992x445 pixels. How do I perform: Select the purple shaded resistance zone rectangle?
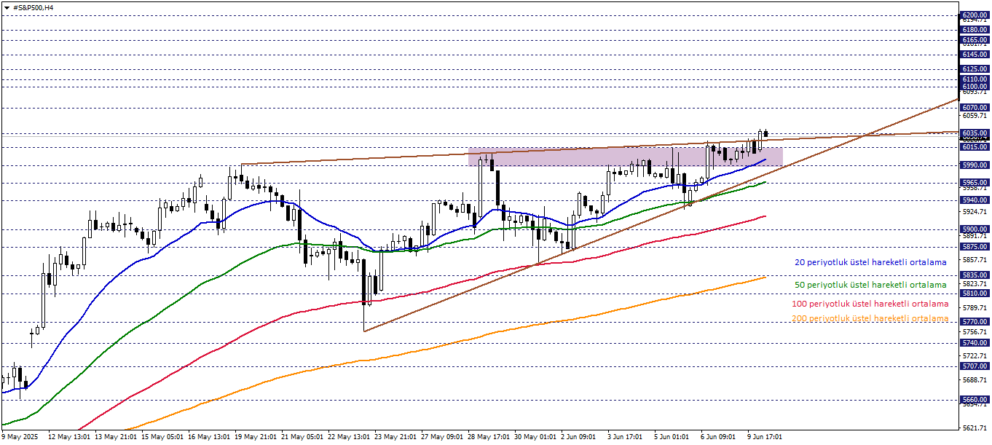625,157
